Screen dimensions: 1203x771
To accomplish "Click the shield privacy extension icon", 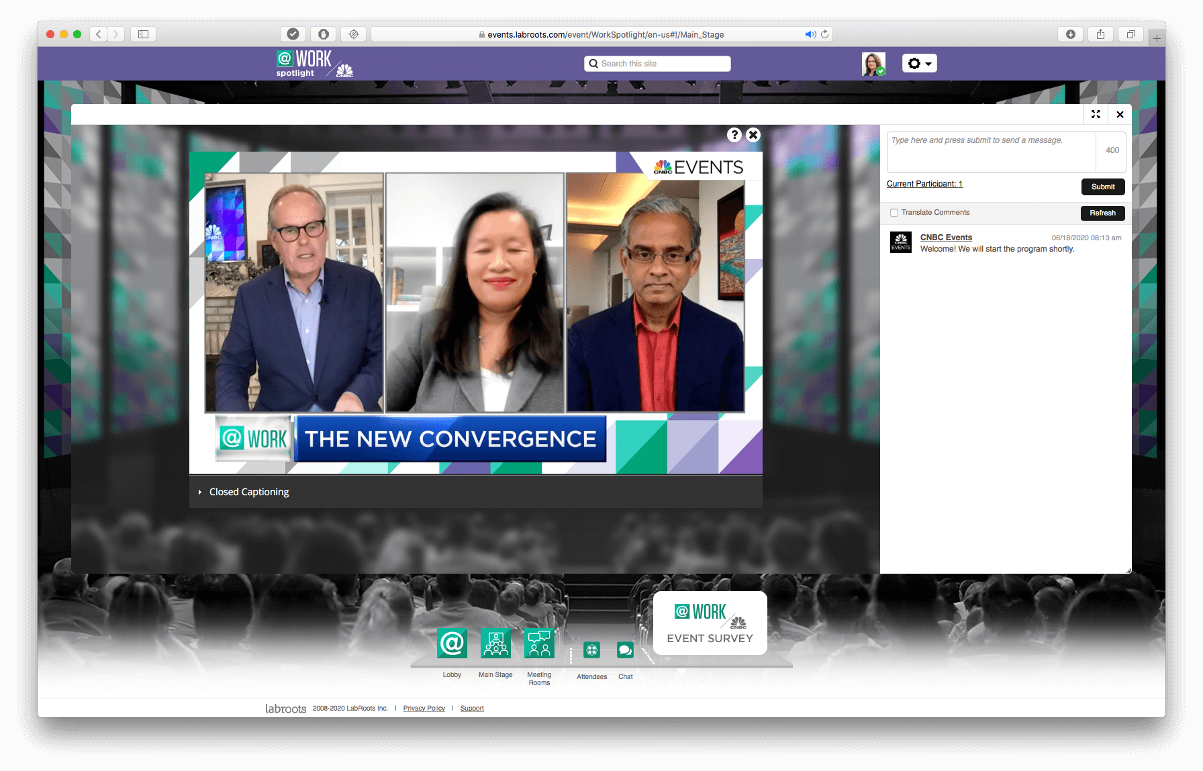I will 324,34.
